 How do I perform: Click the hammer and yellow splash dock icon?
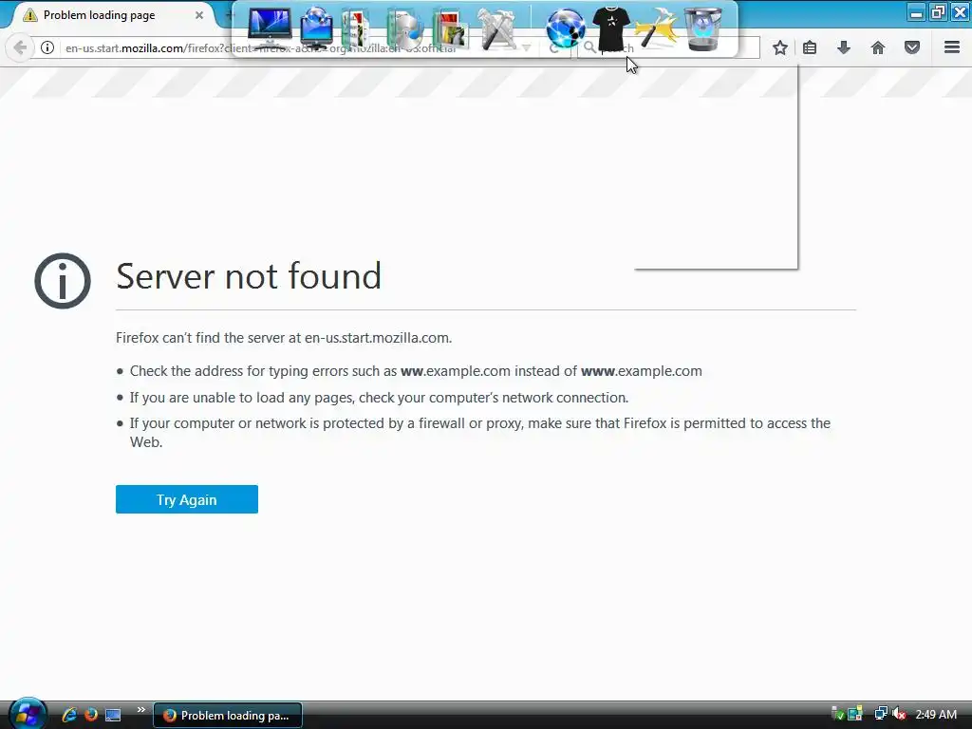point(657,28)
